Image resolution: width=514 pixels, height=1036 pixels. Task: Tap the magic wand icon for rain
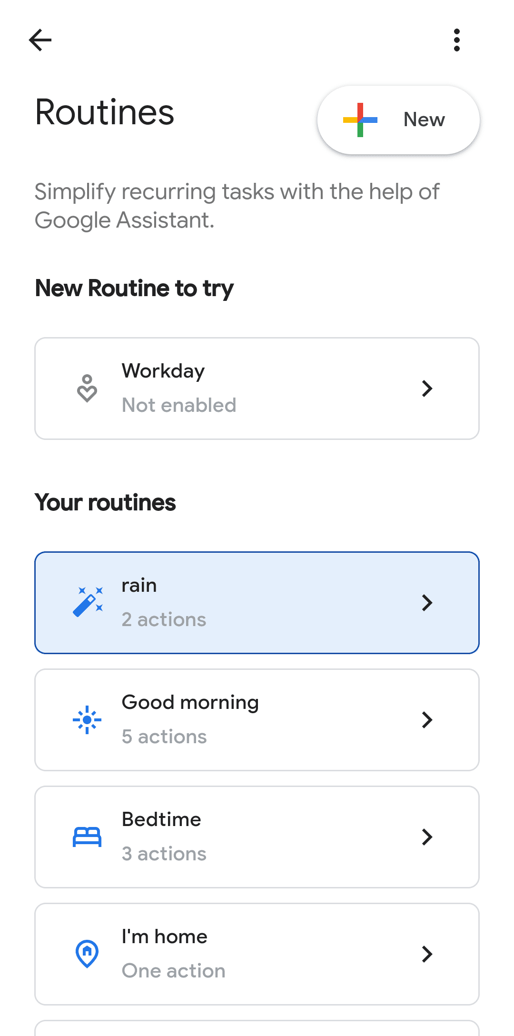[88, 603]
